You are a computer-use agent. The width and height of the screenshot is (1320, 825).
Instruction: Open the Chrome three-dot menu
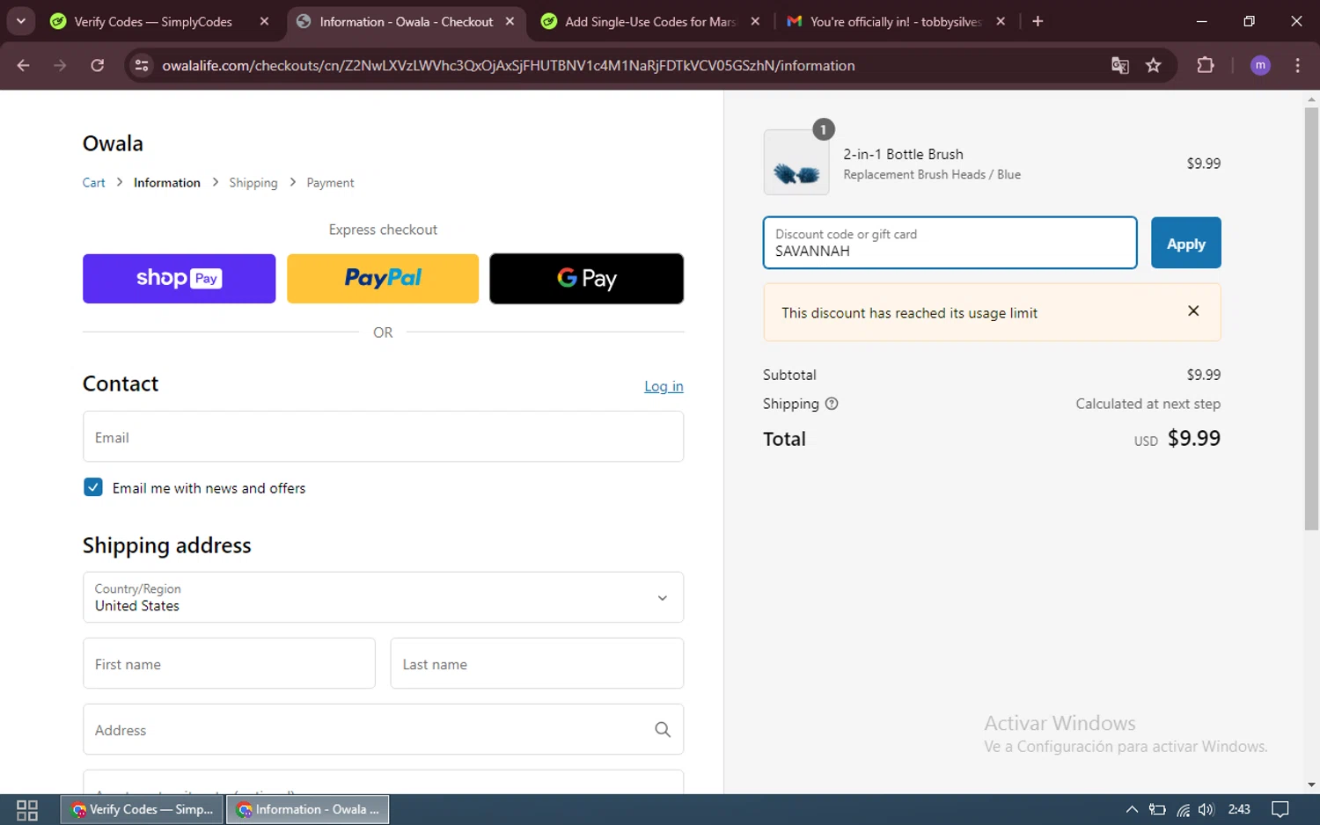point(1298,65)
